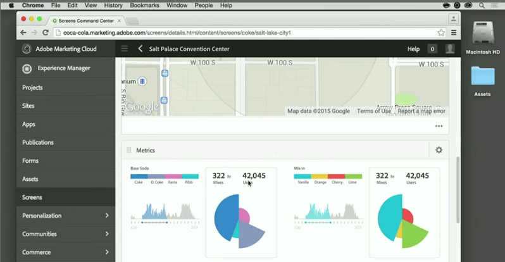Click Report a map error link
The image size is (505, 262).
[421, 111]
